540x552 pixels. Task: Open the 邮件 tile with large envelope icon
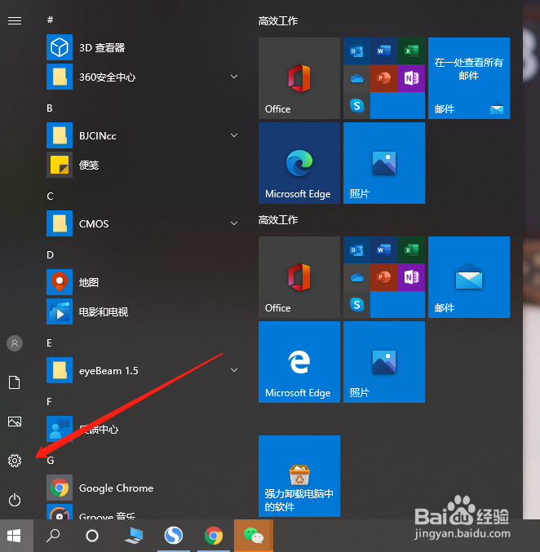click(x=469, y=277)
